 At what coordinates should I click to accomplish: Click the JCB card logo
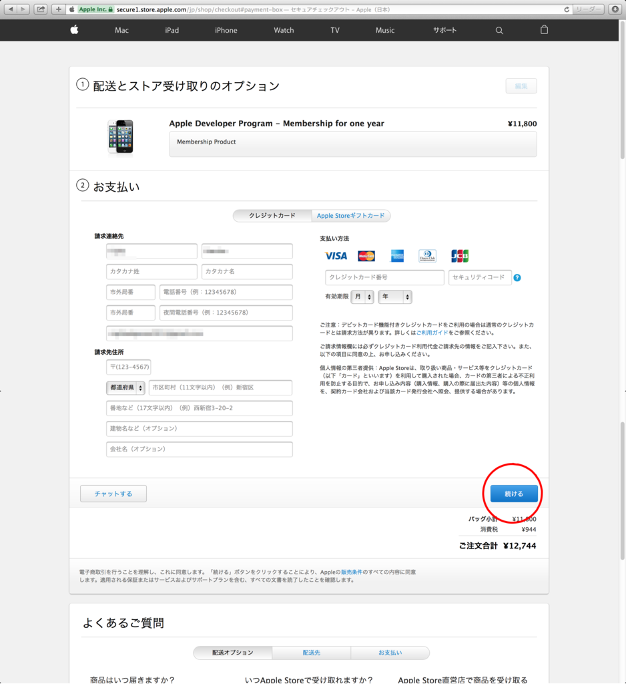coord(459,256)
